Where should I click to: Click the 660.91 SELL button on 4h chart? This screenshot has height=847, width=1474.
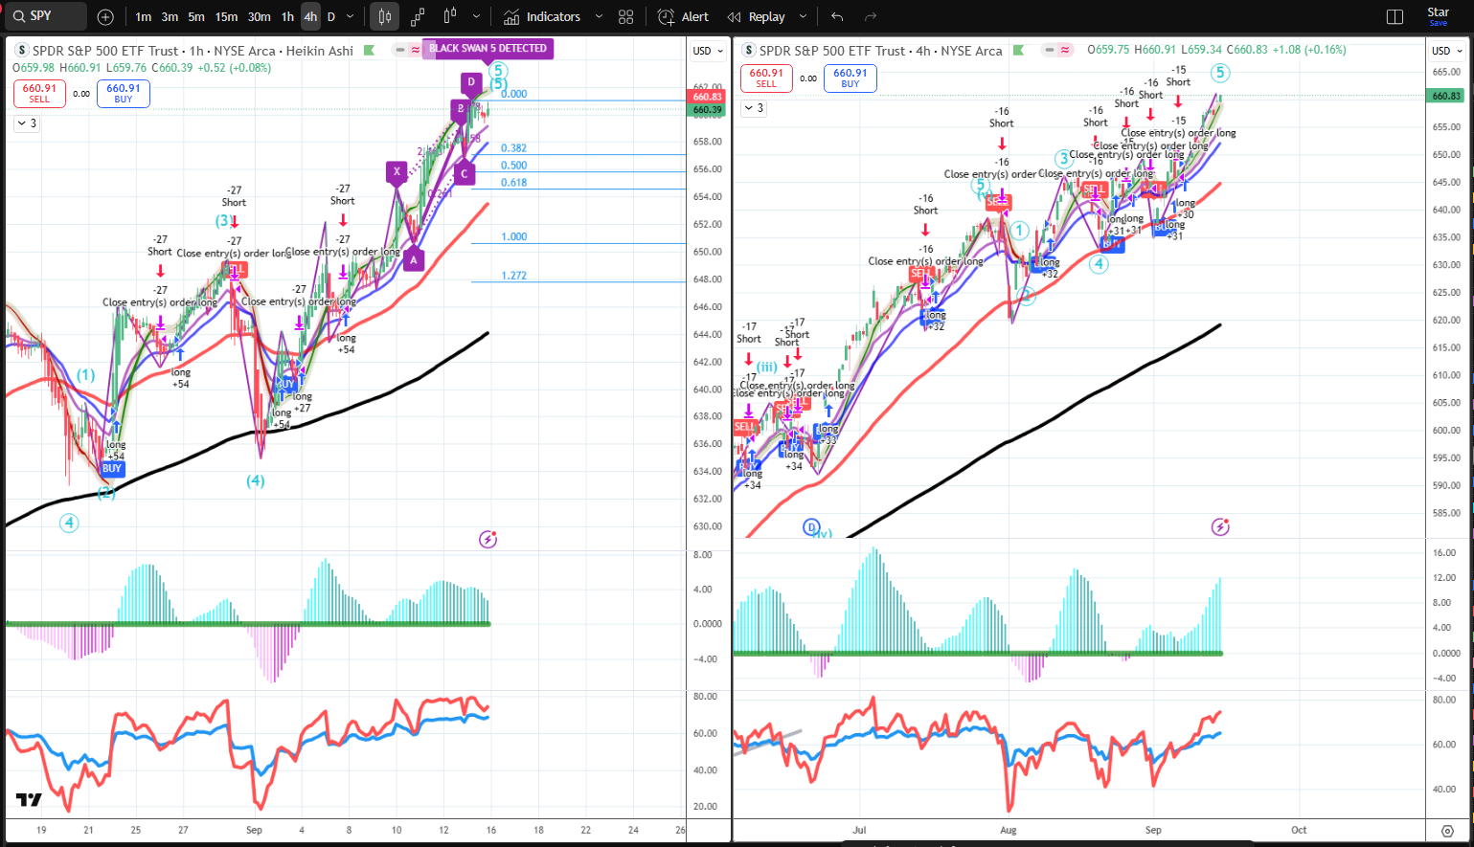point(766,78)
